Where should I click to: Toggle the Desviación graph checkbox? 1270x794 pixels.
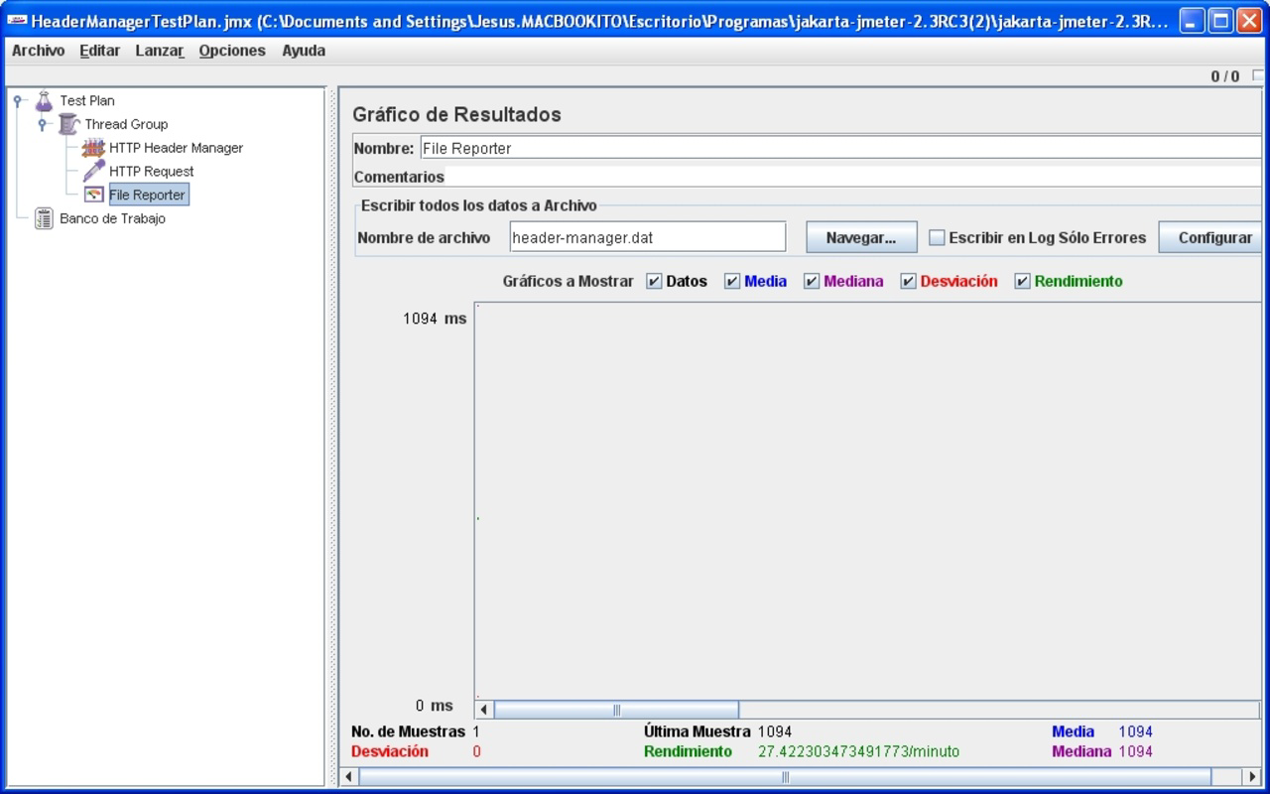pos(908,281)
